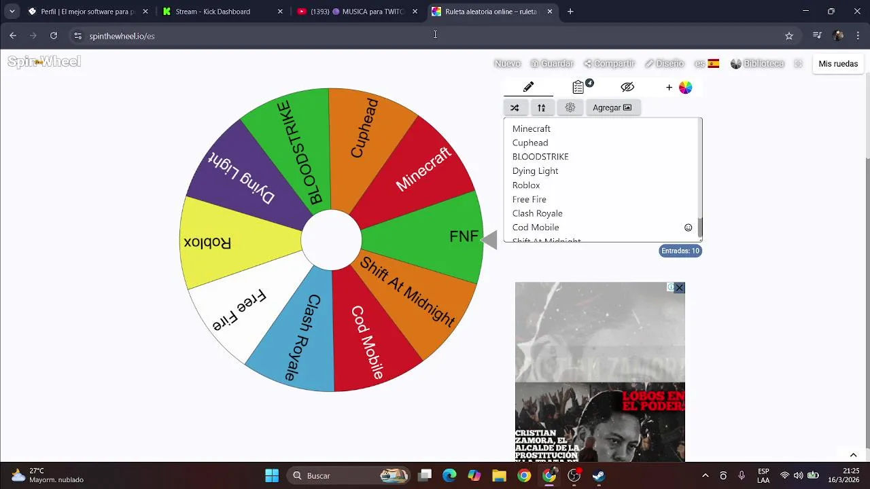This screenshot has height=489, width=870.
Task: Hide the entries panel with eye icon
Action: (x=627, y=87)
